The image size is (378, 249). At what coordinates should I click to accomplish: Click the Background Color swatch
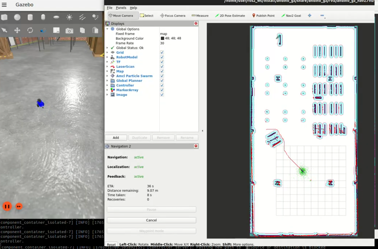point(162,38)
